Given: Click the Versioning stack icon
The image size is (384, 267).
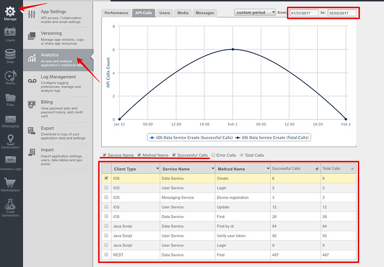Looking at the screenshot, I should (32, 36).
